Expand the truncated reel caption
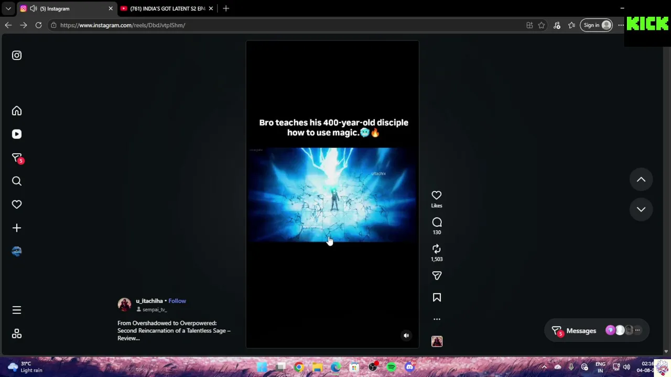 174,330
